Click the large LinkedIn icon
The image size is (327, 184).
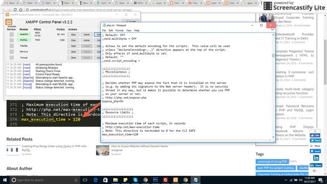click(316, 158)
